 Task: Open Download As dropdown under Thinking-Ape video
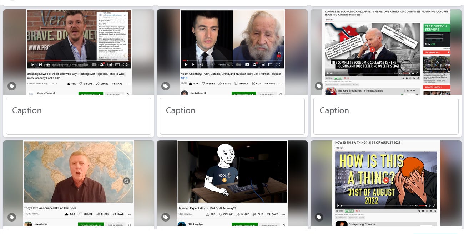[x=244, y=225]
